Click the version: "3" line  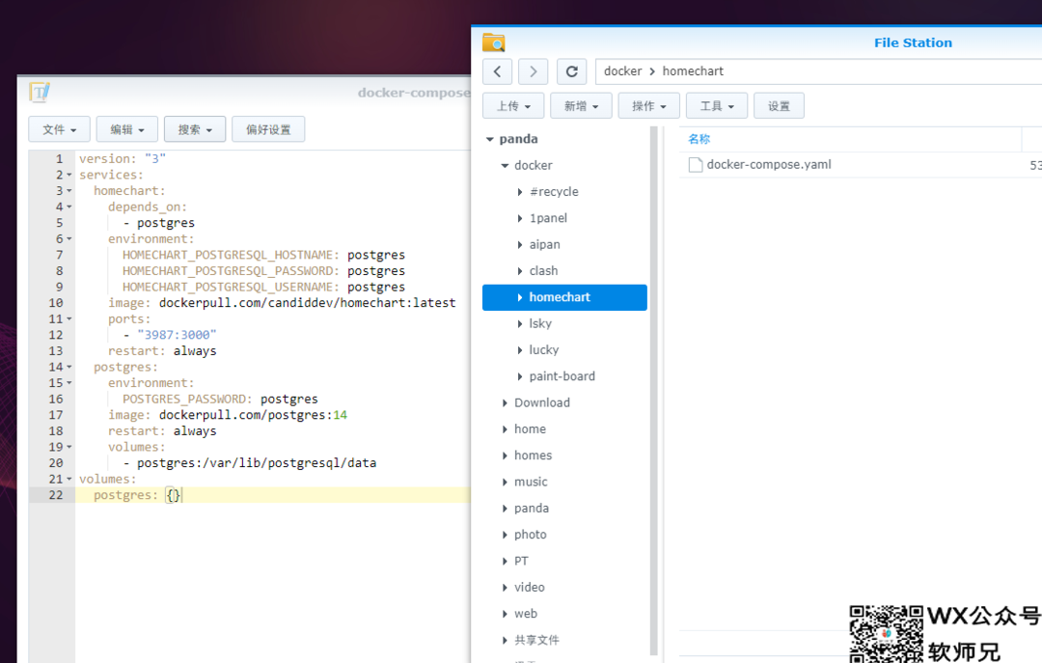tap(123, 159)
